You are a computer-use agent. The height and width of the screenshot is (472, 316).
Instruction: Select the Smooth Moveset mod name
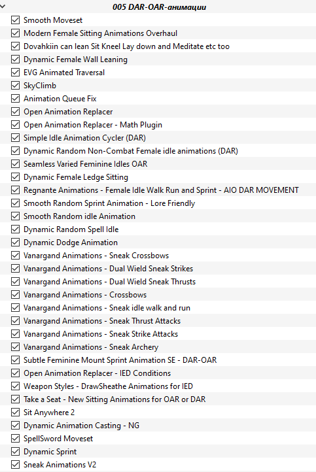53,20
